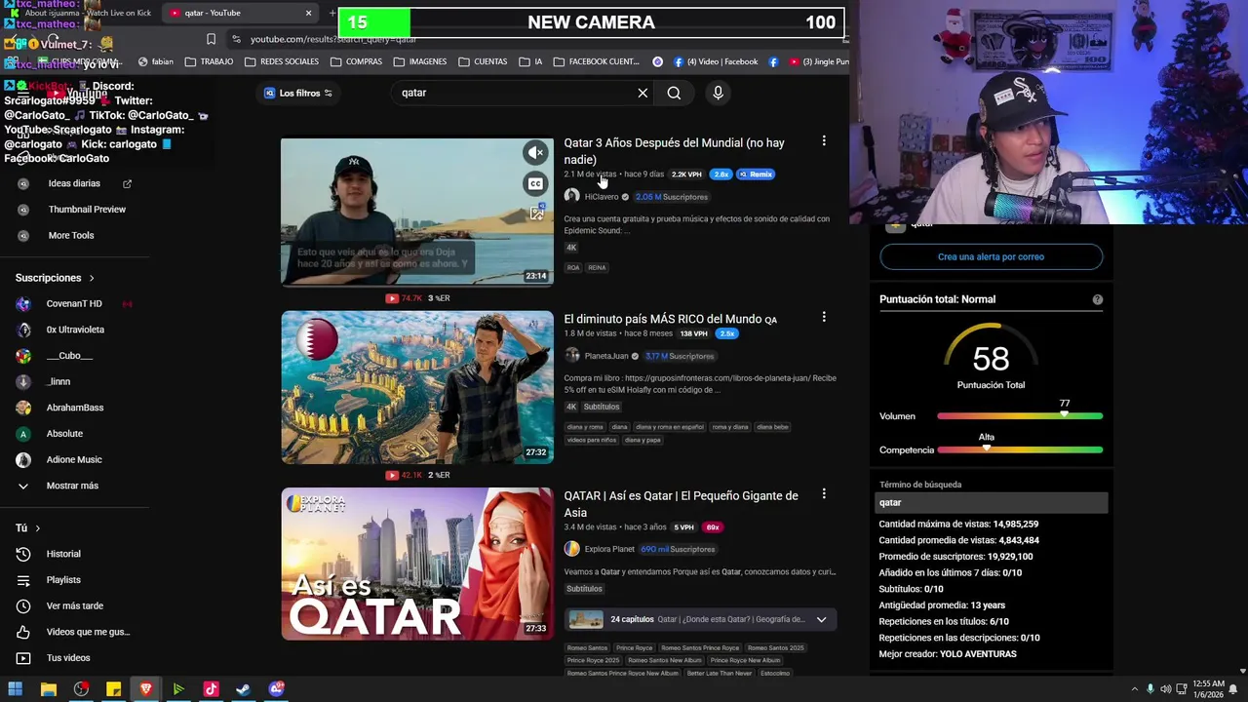This screenshot has width=1248, height=702.
Task: Open QATAR Así es Qatar El Pequeño Gigante title
Action: pyautogui.click(x=681, y=504)
